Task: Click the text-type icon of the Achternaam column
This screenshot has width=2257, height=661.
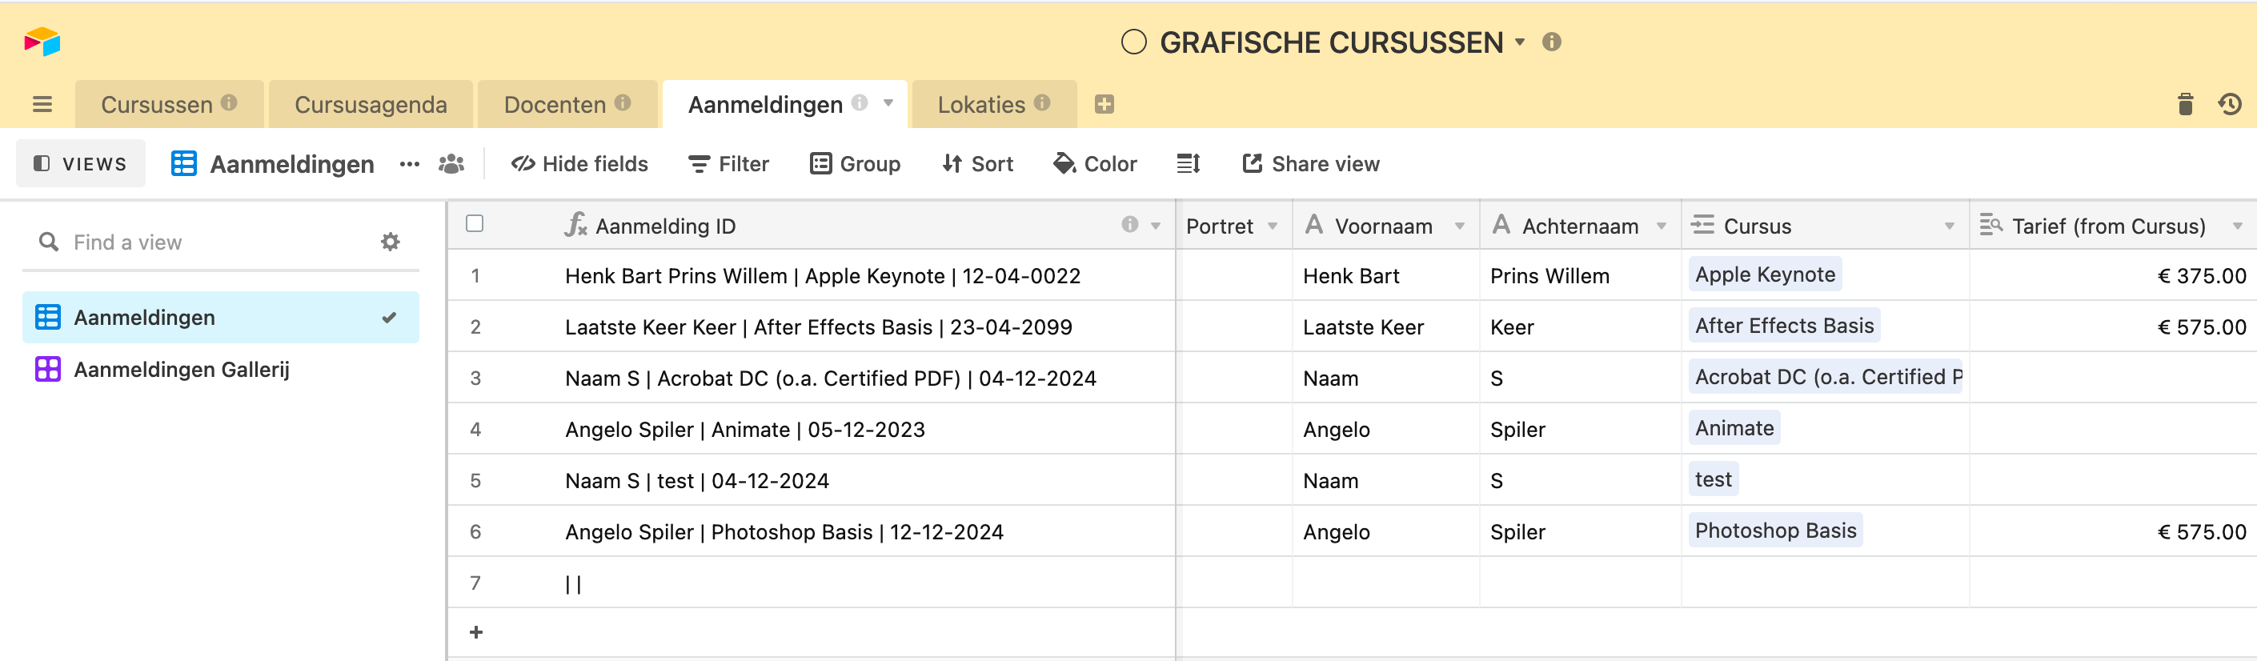Action: point(1501,225)
